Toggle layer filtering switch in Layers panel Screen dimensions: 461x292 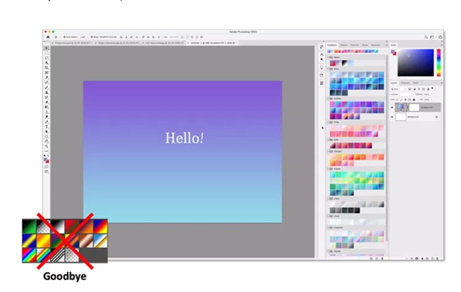[432, 88]
